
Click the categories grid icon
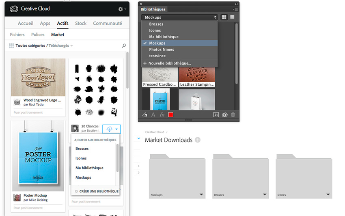point(11,45)
